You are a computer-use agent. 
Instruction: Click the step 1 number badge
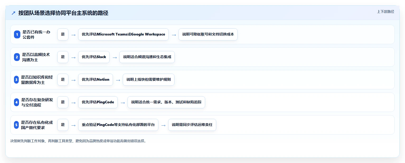pyautogui.click(x=17, y=34)
